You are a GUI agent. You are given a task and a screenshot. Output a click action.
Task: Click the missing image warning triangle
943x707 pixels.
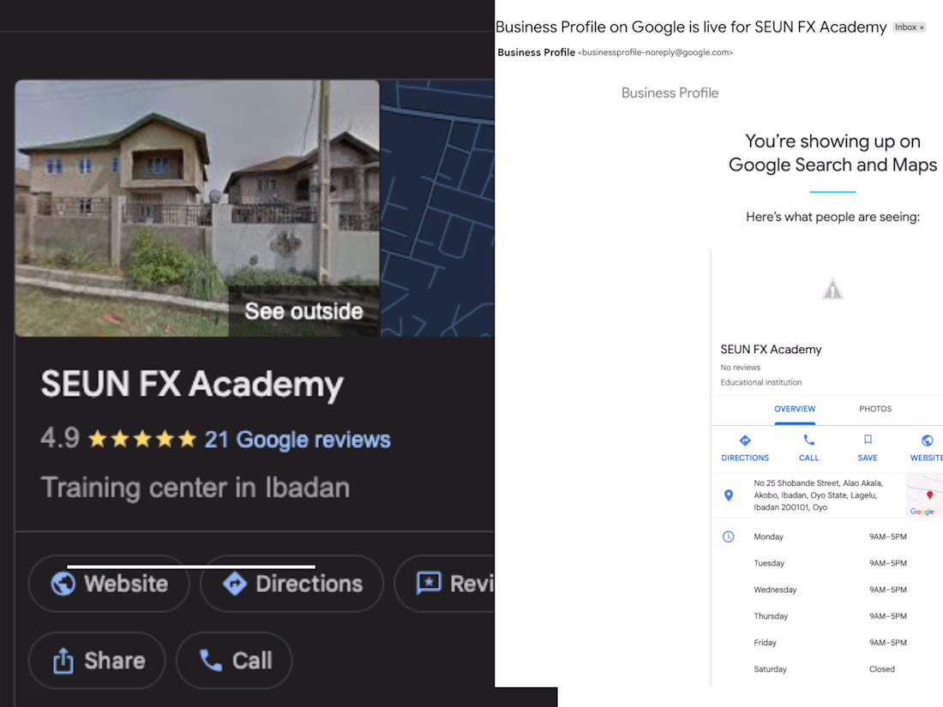832,289
